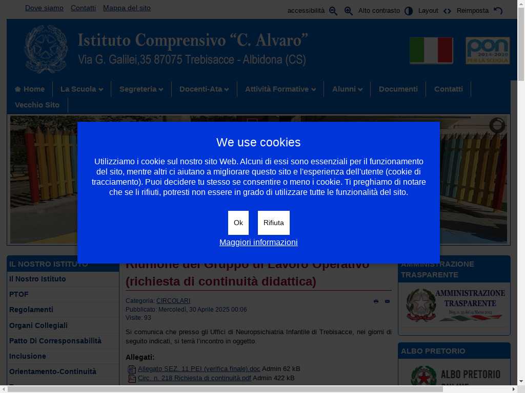Open the Inclusione sidebar item
Viewport: 525px width, 393px height.
tap(28, 356)
